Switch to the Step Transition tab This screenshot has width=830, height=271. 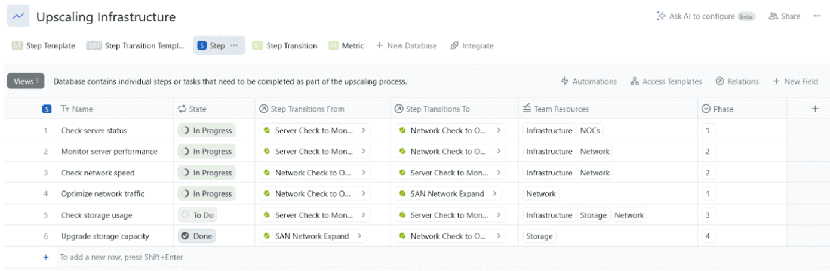click(285, 45)
